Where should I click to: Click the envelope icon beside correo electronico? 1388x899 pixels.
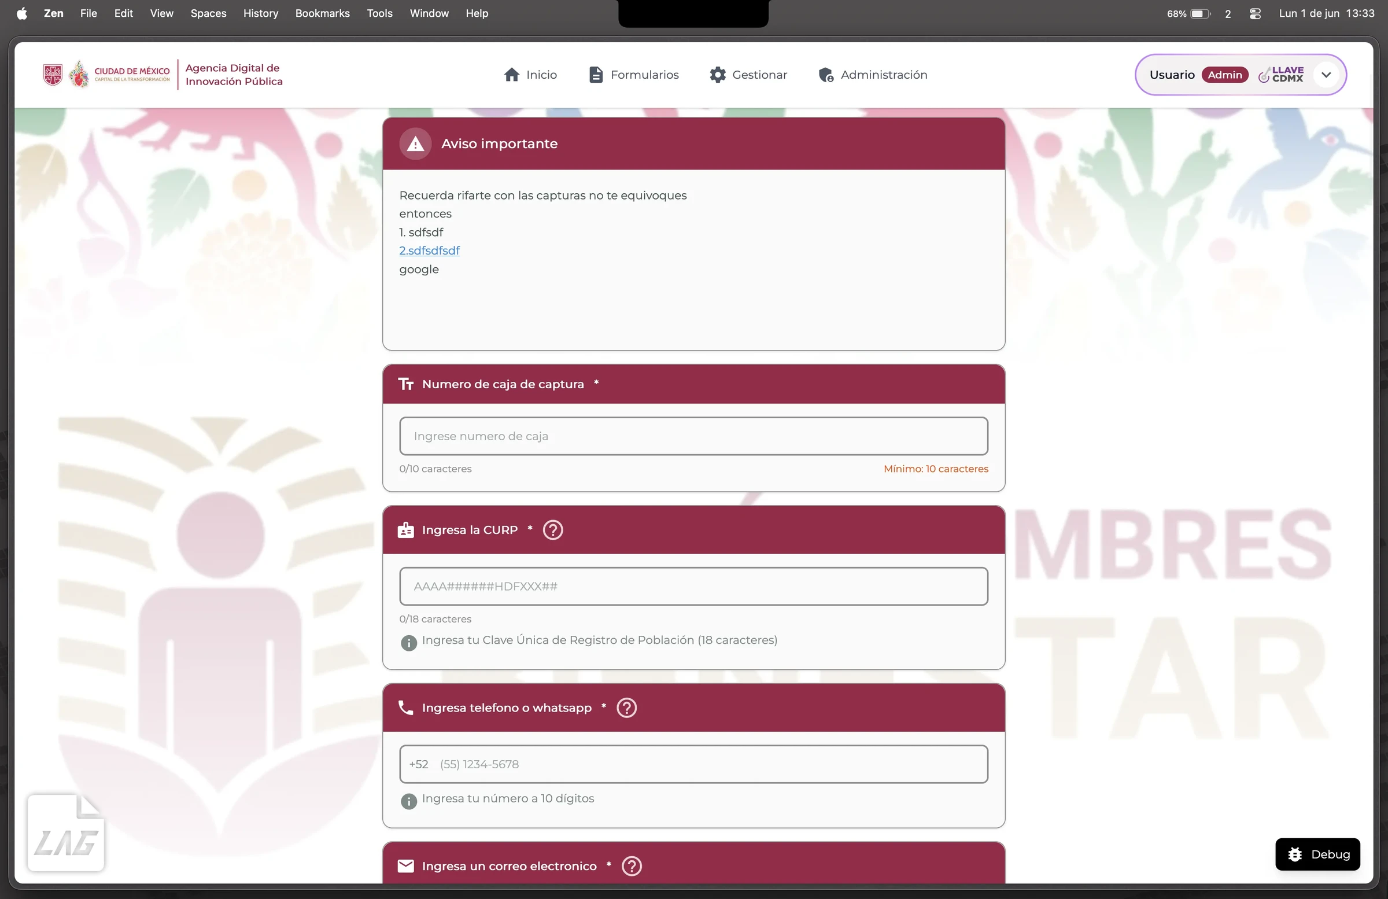pyautogui.click(x=406, y=866)
